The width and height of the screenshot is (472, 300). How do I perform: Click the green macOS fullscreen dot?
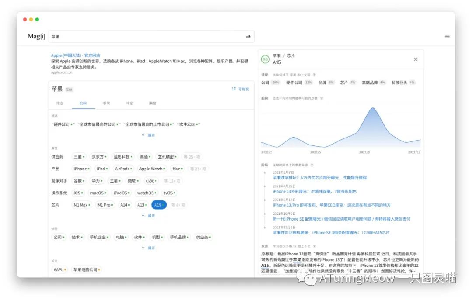37,19
